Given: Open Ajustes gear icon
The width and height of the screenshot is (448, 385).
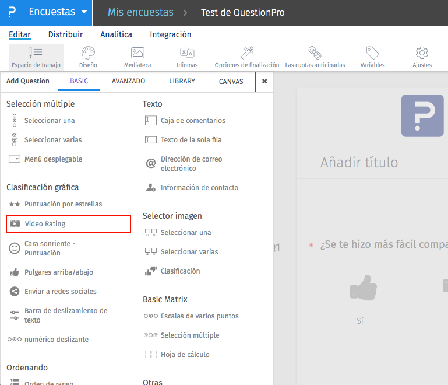Looking at the screenshot, I should [422, 53].
